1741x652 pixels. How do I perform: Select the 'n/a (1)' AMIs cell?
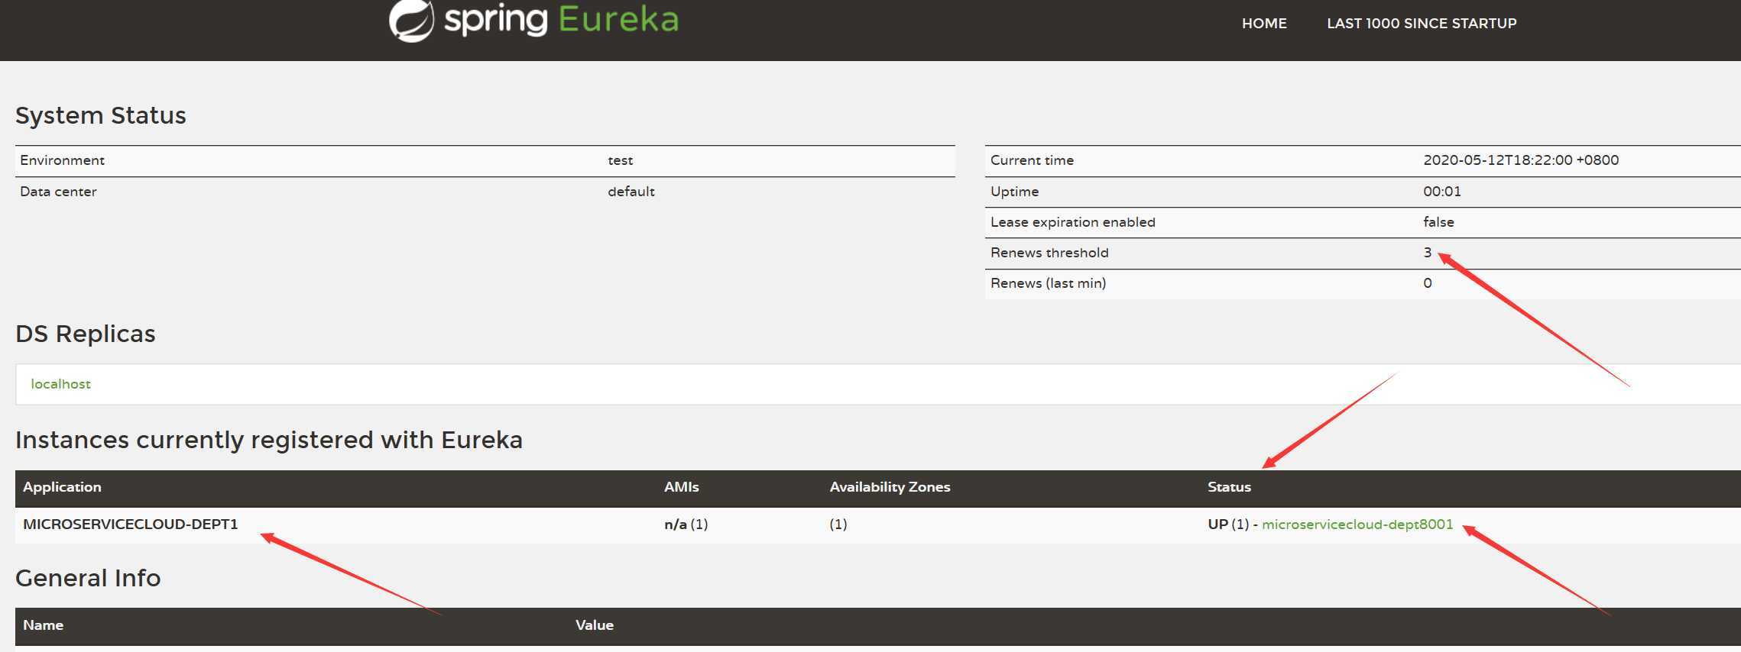coord(686,525)
